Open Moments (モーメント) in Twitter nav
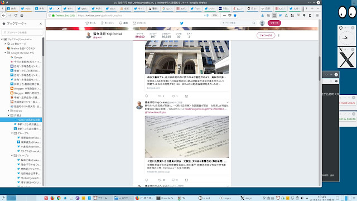Viewport: 357px width, 201px height. (x=108, y=23)
